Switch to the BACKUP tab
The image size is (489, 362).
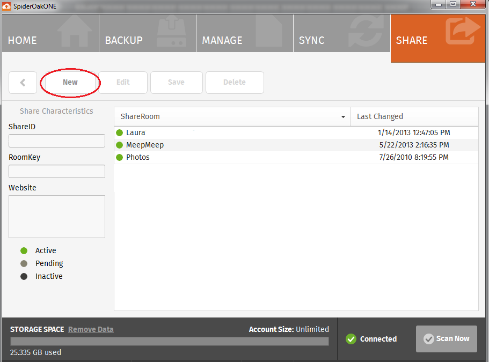point(148,33)
